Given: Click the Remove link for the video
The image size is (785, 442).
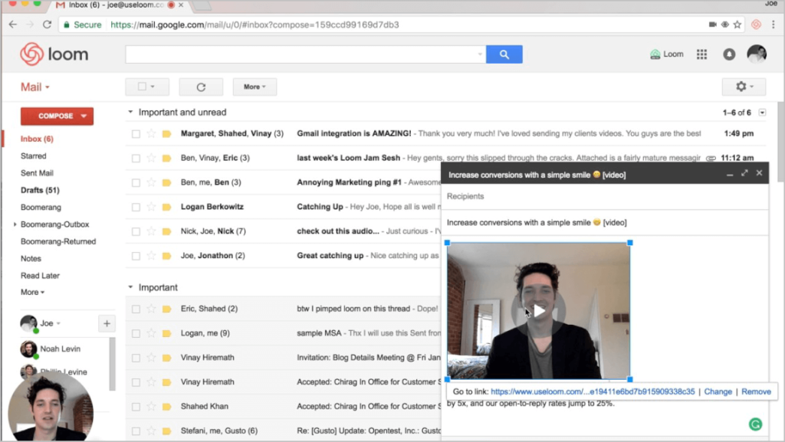Looking at the screenshot, I should click(756, 391).
